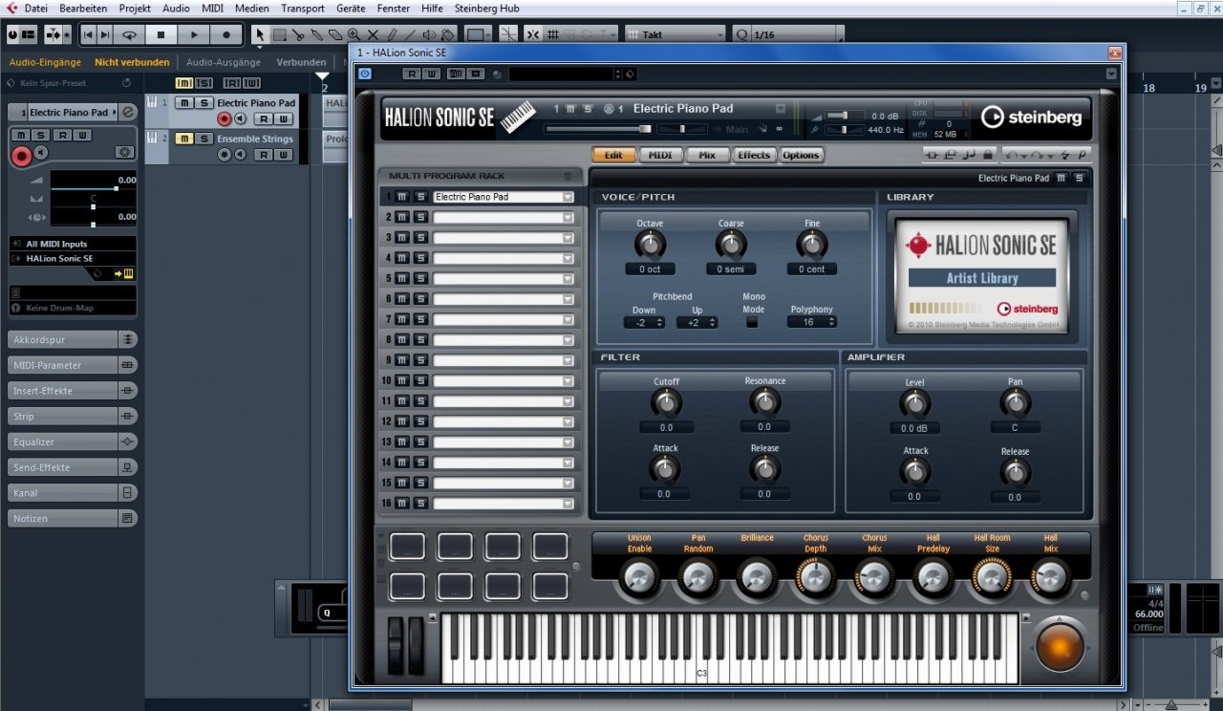The image size is (1223, 711).
Task: Click the Steinberg logo in HALion header
Action: [x=1032, y=117]
